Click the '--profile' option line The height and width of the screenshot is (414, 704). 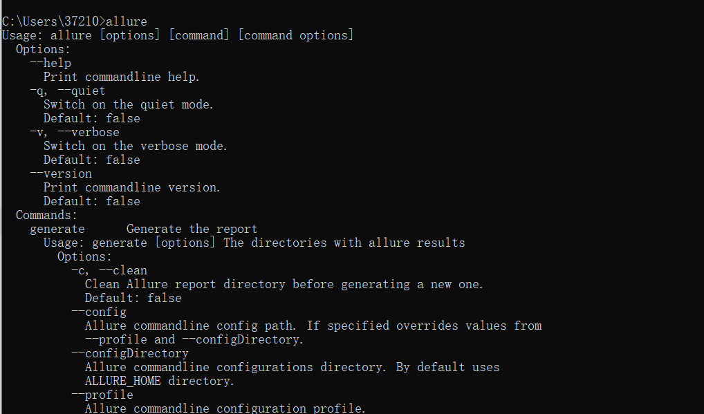102,395
